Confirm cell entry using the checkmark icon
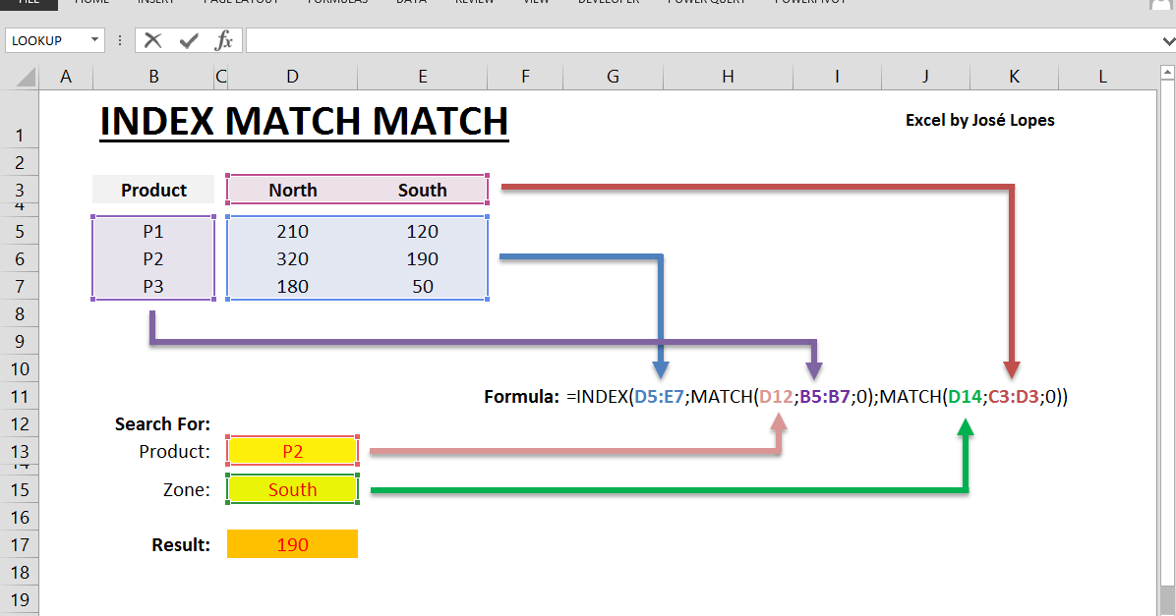The image size is (1176, 616). [187, 40]
